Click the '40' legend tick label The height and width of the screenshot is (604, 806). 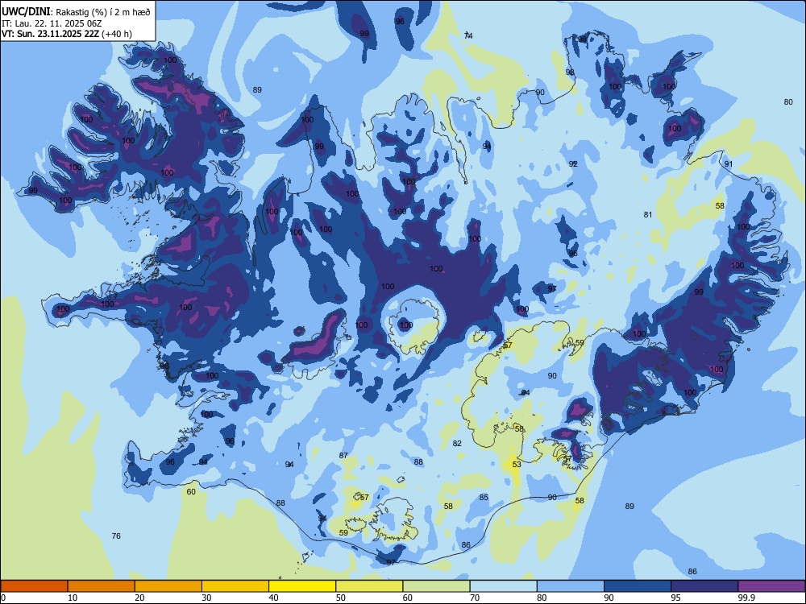point(273,598)
